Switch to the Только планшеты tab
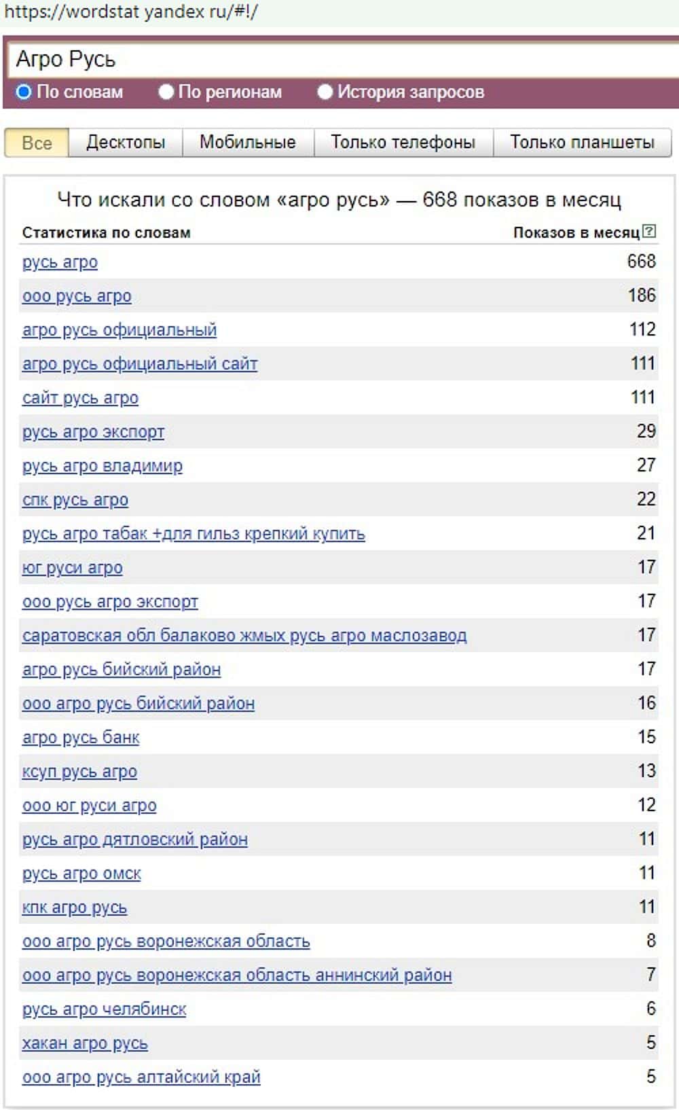Image resolution: width=679 pixels, height=1110 pixels. [x=582, y=143]
